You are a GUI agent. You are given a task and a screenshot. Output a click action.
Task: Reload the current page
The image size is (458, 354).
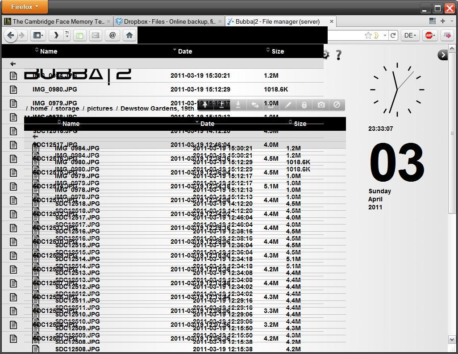coord(393,35)
